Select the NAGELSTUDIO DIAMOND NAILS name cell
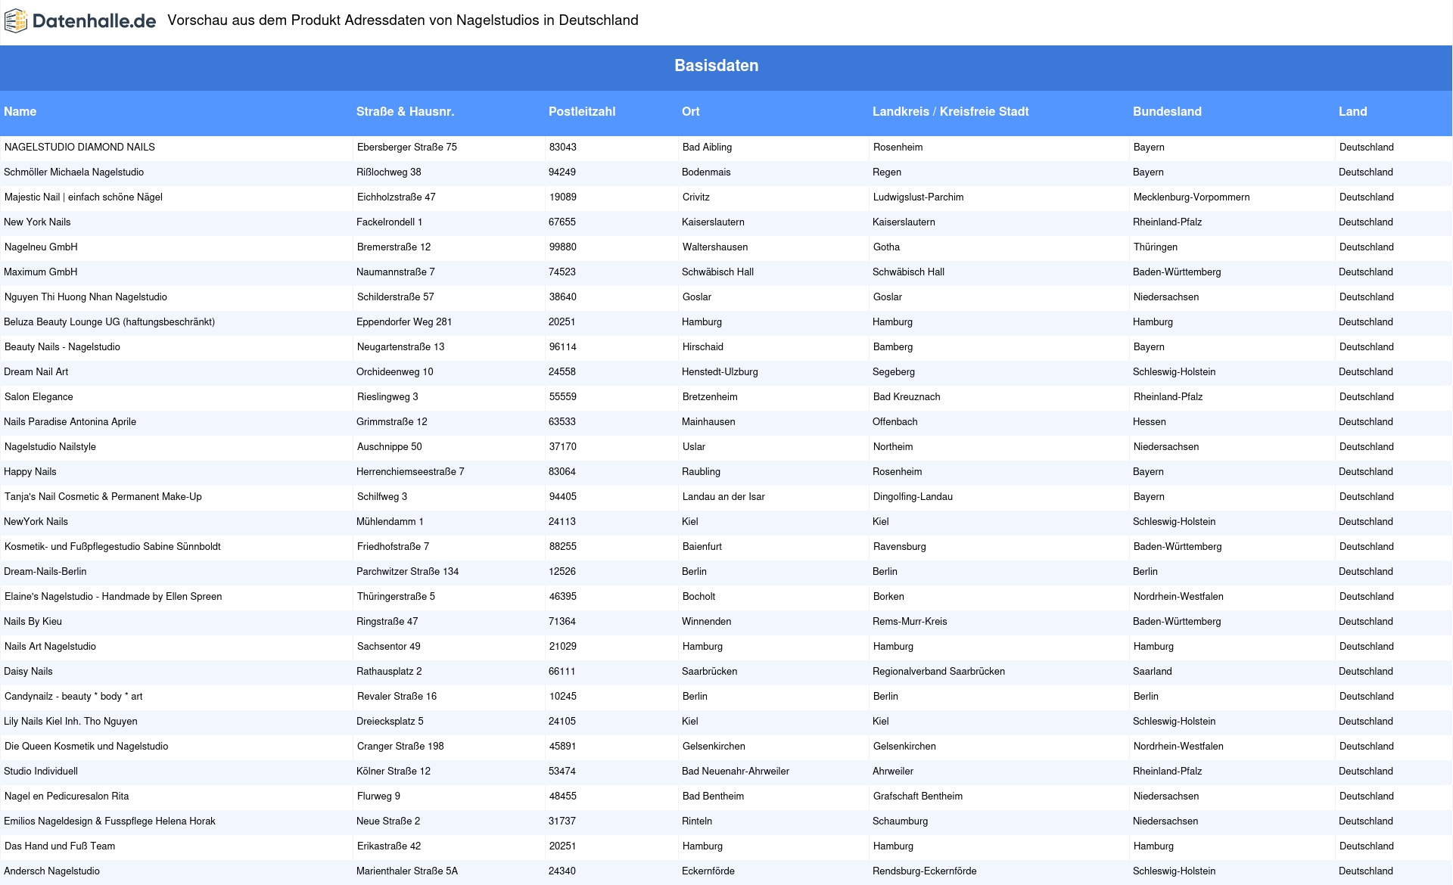 tap(79, 147)
